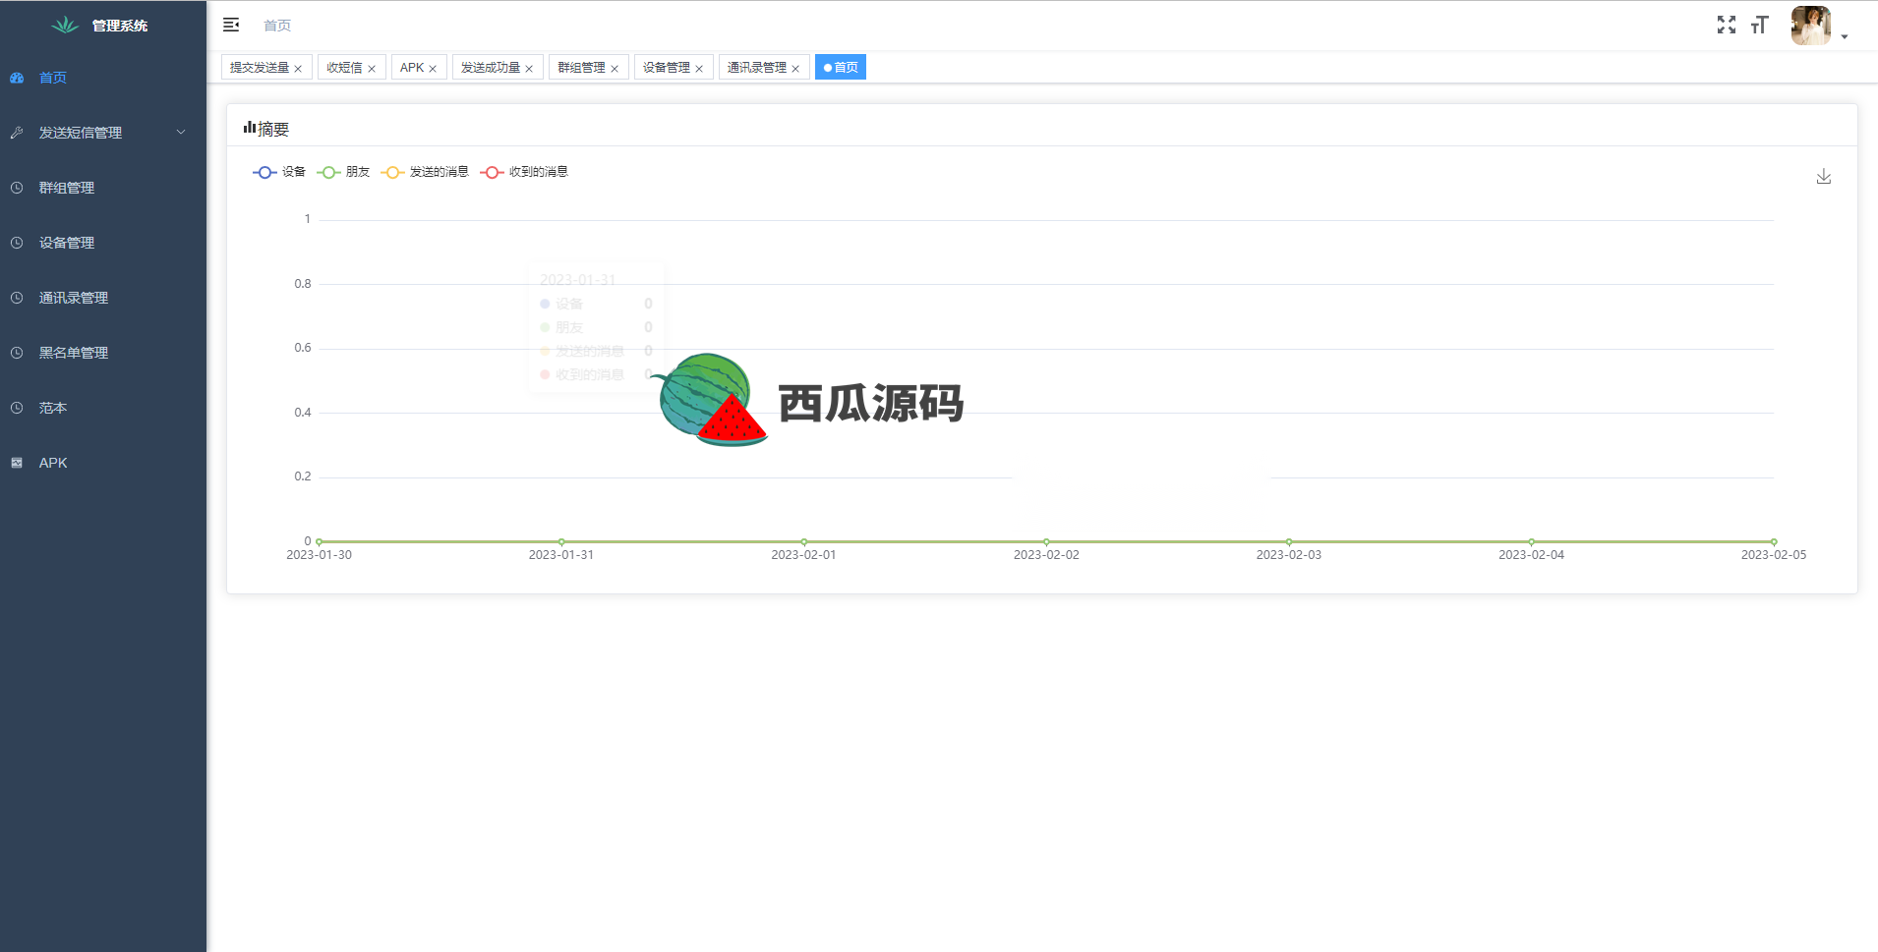Viewport: 1878px width, 952px height.
Task: Click the 2023-02-04 data point on chart
Action: [1531, 541]
